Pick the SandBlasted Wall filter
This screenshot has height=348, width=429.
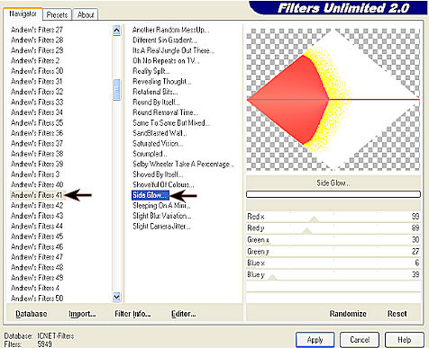click(x=160, y=133)
